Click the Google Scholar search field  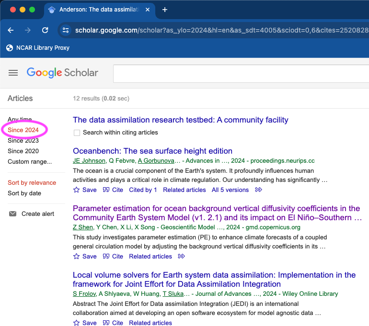(240, 73)
